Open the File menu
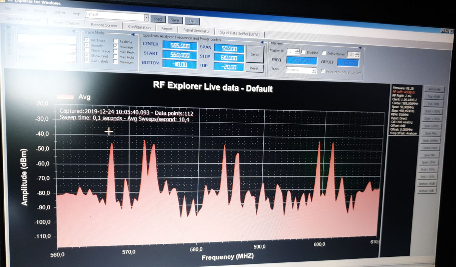 coord(7,8)
